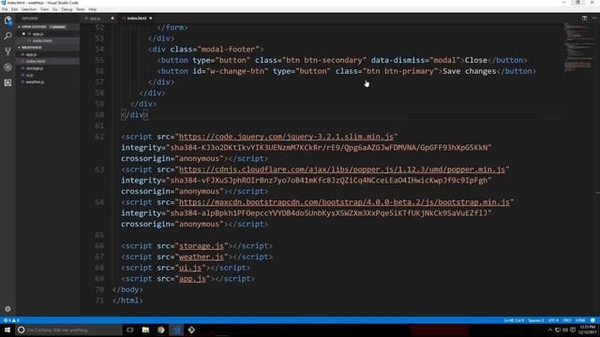The height and width of the screenshot is (337, 600).
Task: Follow the popper.min.js cloudflare URL link
Action: pyautogui.click(x=342, y=169)
